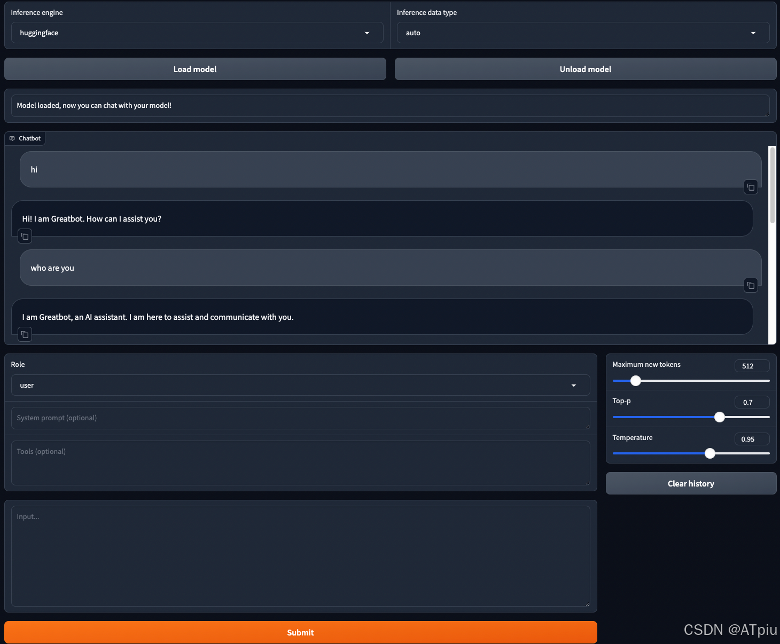Click the Role label
This screenshot has width=780, height=644.
point(18,364)
